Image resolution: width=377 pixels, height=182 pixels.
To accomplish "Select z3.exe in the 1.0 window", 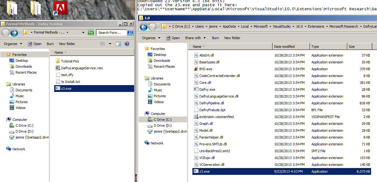I will click(282, 171).
